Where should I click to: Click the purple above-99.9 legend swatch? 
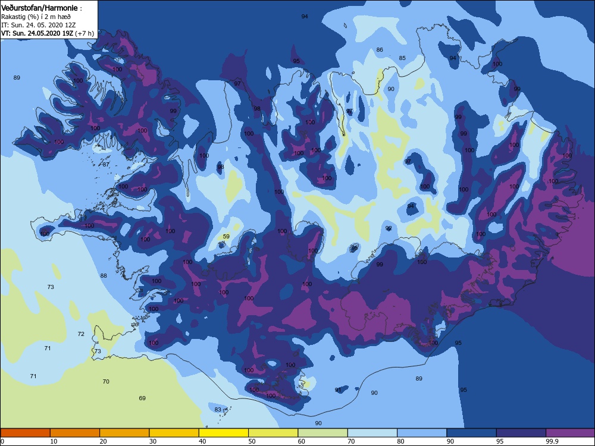click(x=571, y=433)
